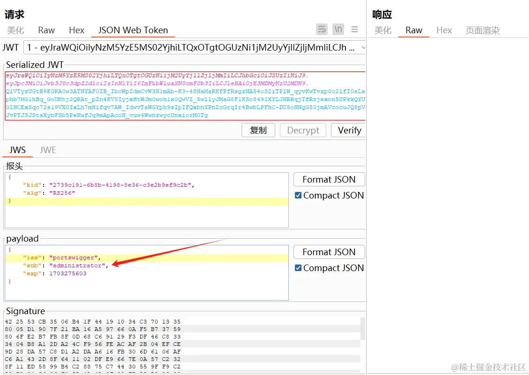Click the first red line of the serialized JWT

[157, 75]
